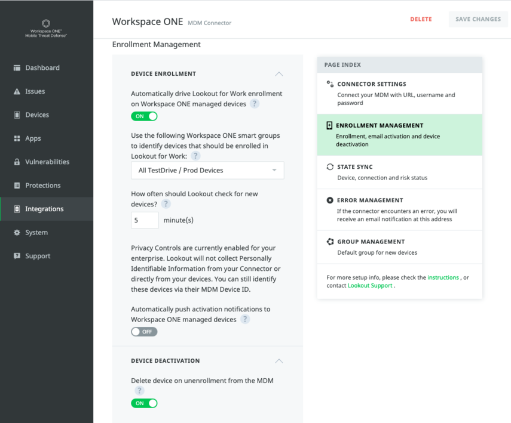Click the System gear icon
Screen dimensions: 511x423
tap(17, 233)
